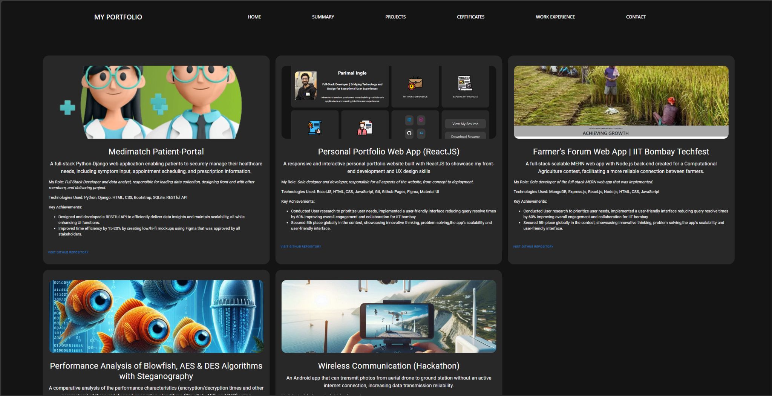Click the Instagram icon in portfolio preview
The height and width of the screenshot is (396, 772).
(421, 120)
